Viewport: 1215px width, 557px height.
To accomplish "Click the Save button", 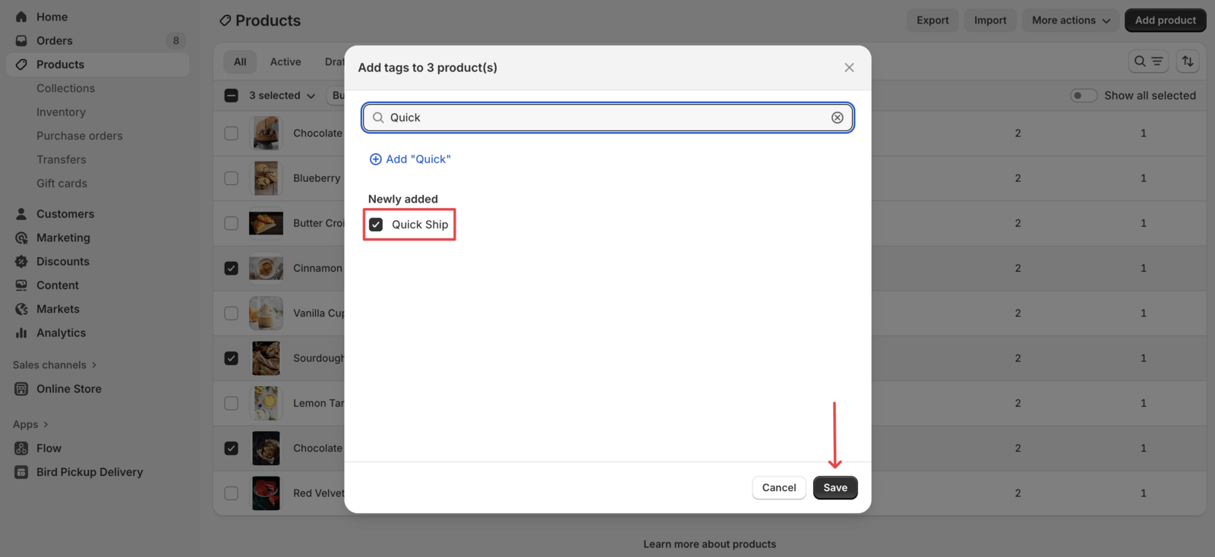I will [x=835, y=488].
